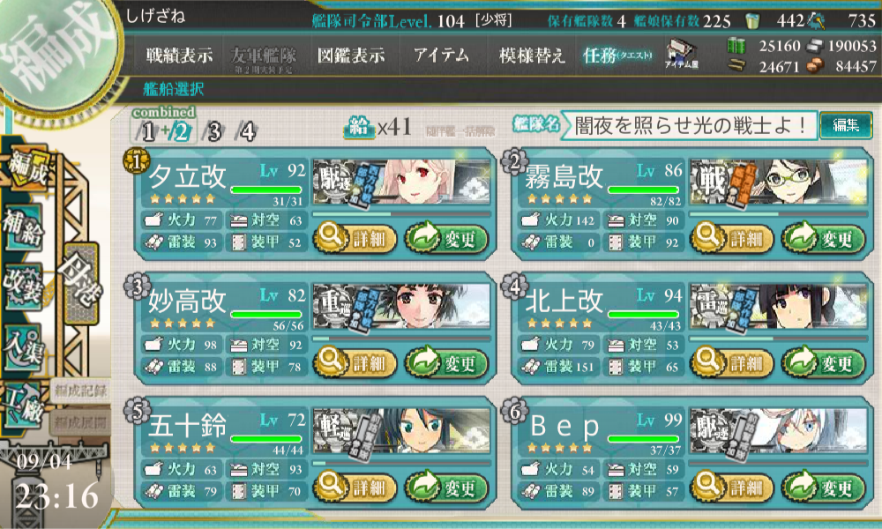The height and width of the screenshot is (529, 882).
Task: Open 編成記録 formation record button
Action: (79, 391)
